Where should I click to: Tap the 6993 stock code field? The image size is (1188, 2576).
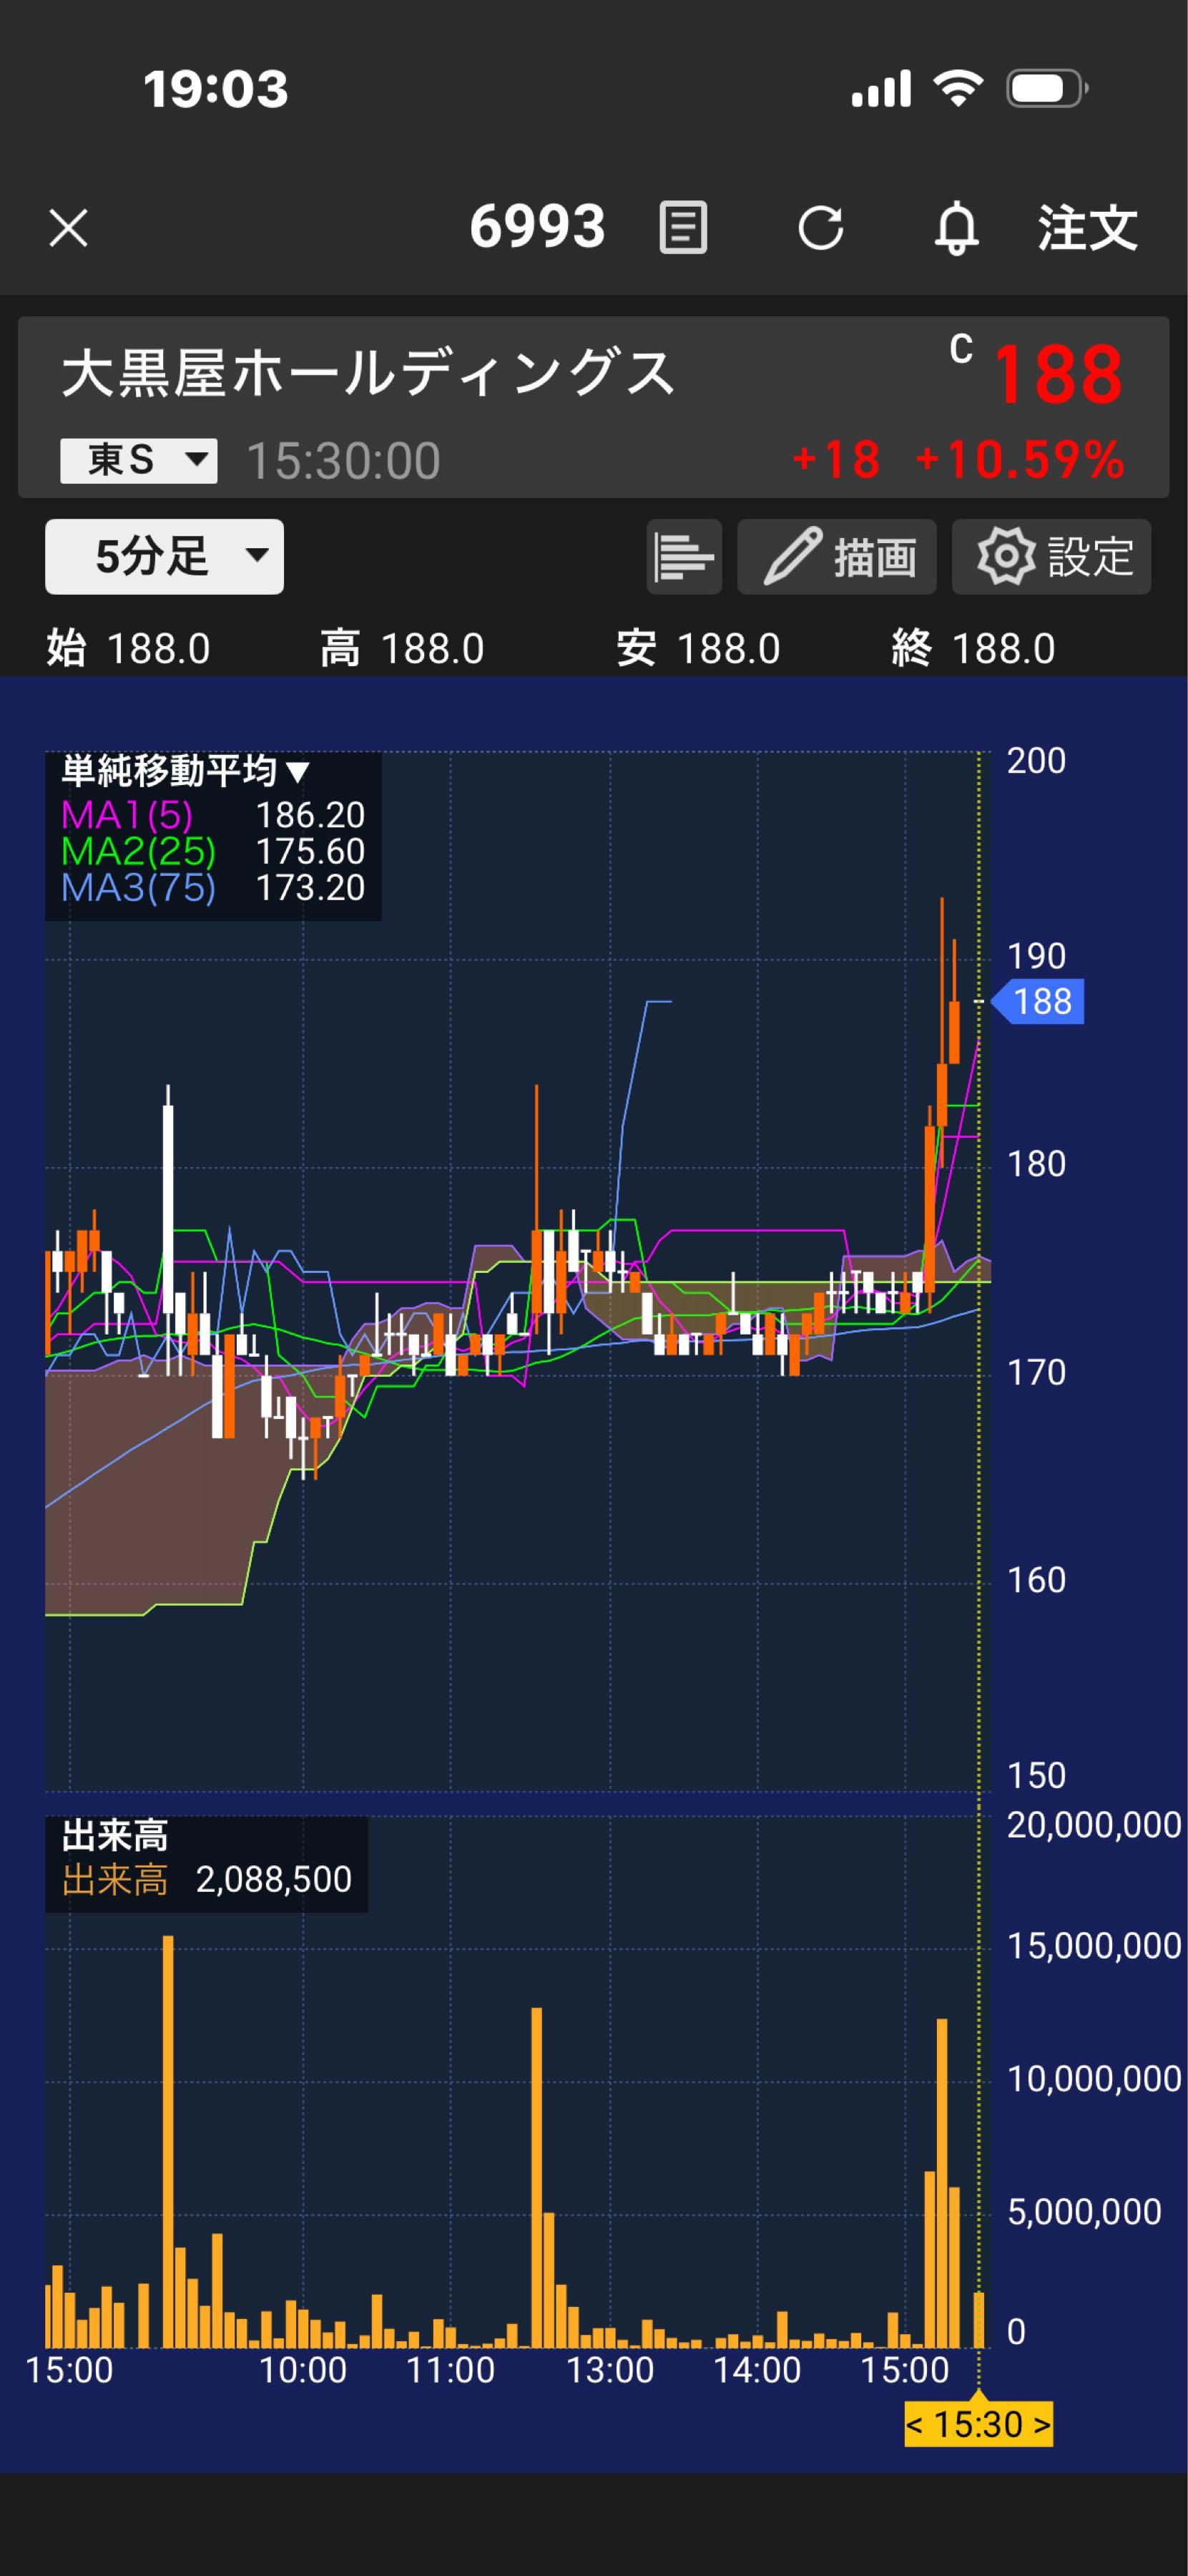tap(539, 228)
